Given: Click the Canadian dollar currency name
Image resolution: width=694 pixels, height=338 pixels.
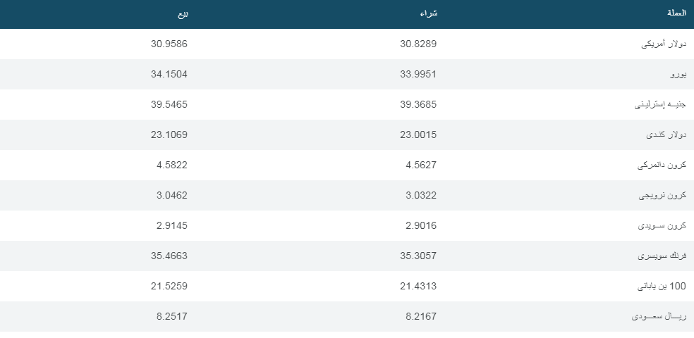Looking at the screenshot, I should pos(666,134).
